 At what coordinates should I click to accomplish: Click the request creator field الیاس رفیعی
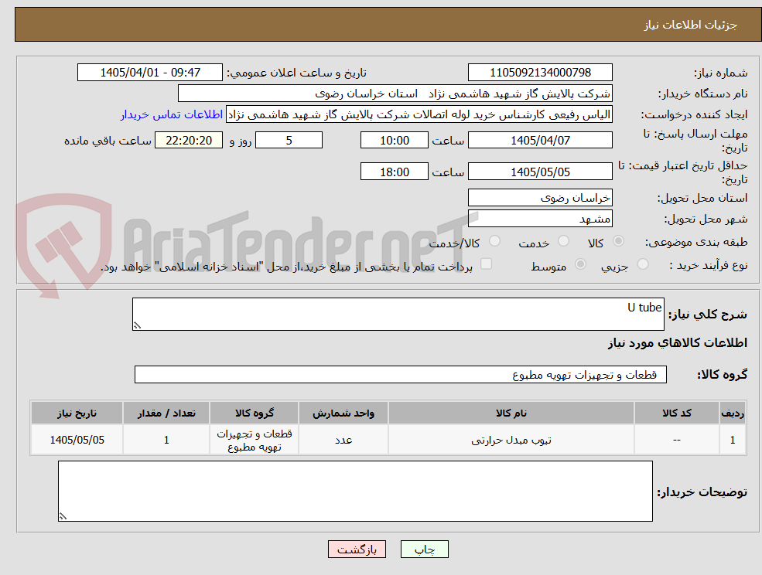(419, 114)
